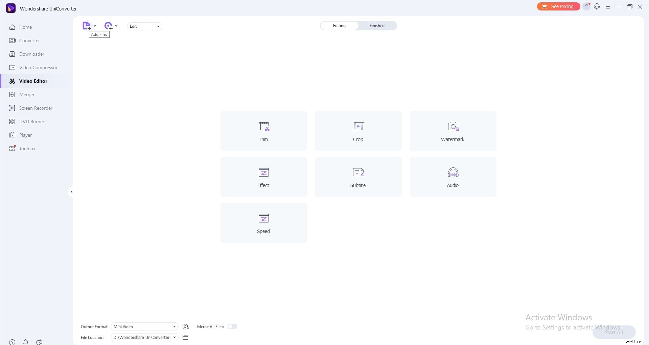Open the Audio editing tool
The height and width of the screenshot is (345, 649).
coord(453,177)
